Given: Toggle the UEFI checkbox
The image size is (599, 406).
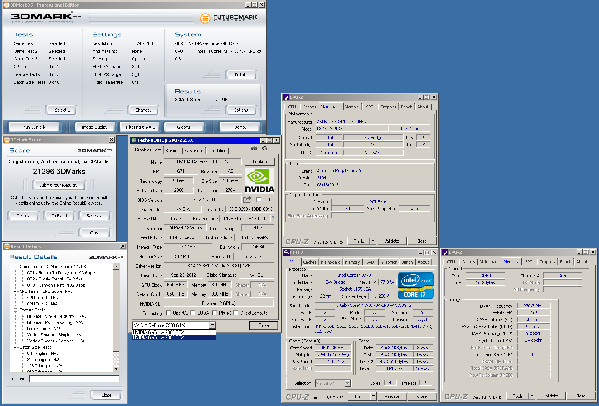Looking at the screenshot, I should click(259, 200).
